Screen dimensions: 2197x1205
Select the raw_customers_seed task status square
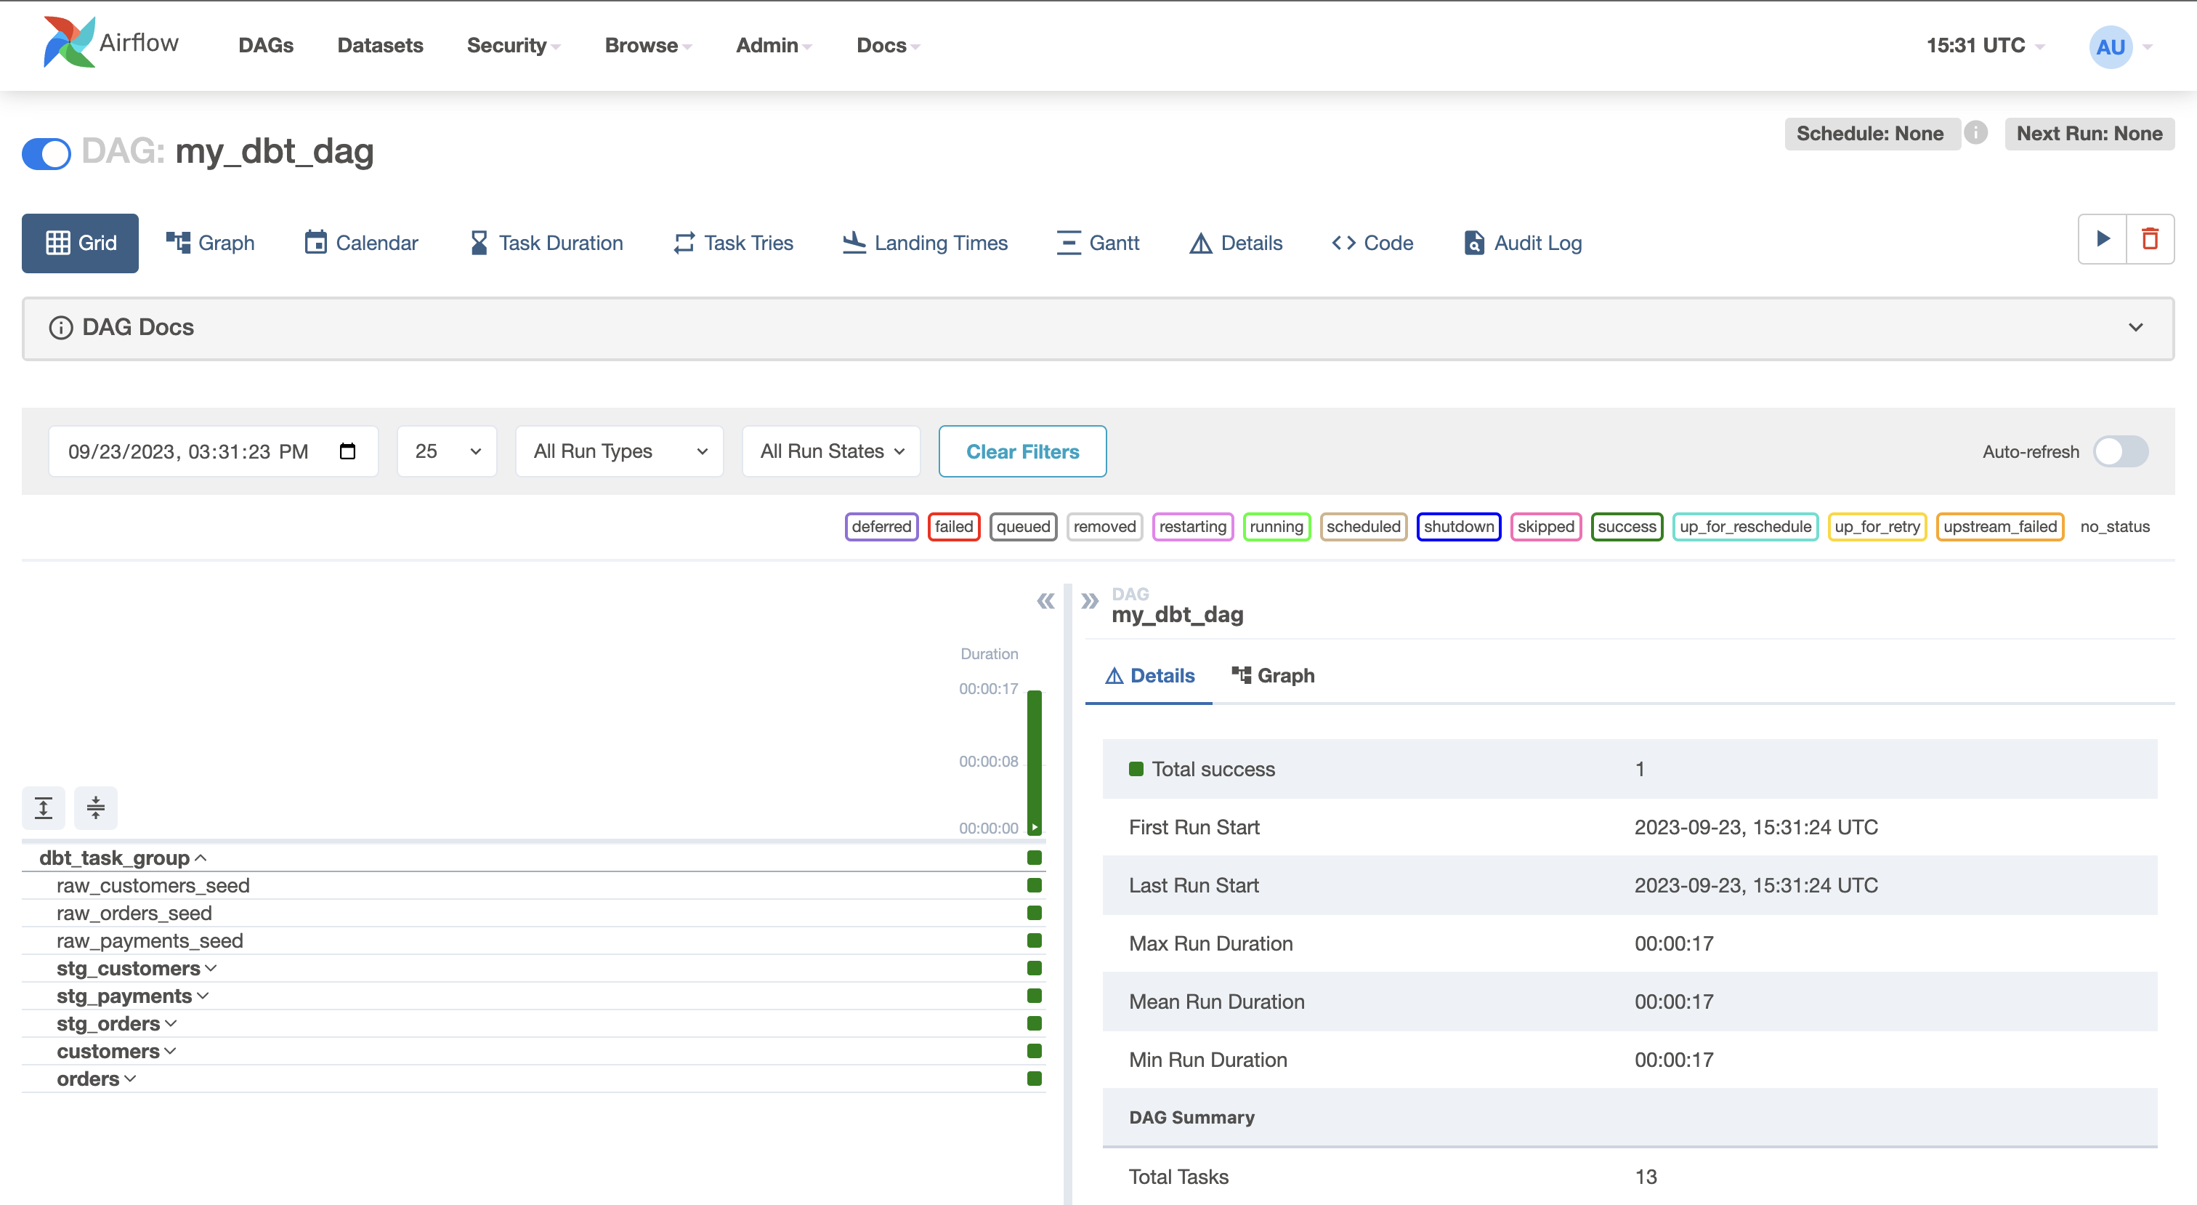1035,885
